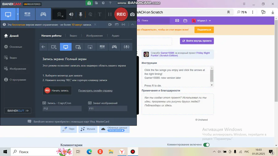Collapse Bandicam panel with up chevron
The width and height of the screenshot is (278, 156).
tap(133, 25)
